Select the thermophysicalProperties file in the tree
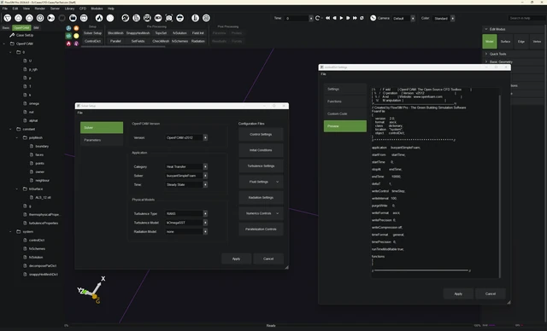Viewport: 547px width, 331px height. pyautogui.click(x=44, y=215)
